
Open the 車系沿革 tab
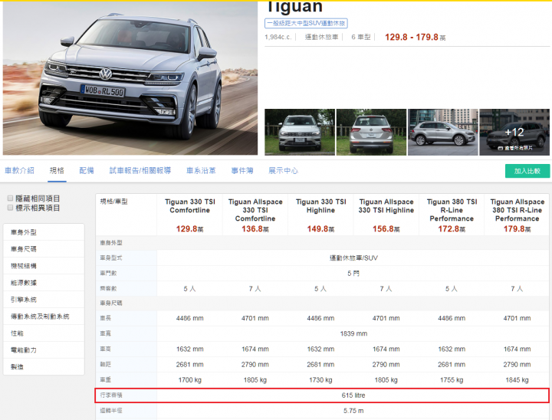point(201,171)
